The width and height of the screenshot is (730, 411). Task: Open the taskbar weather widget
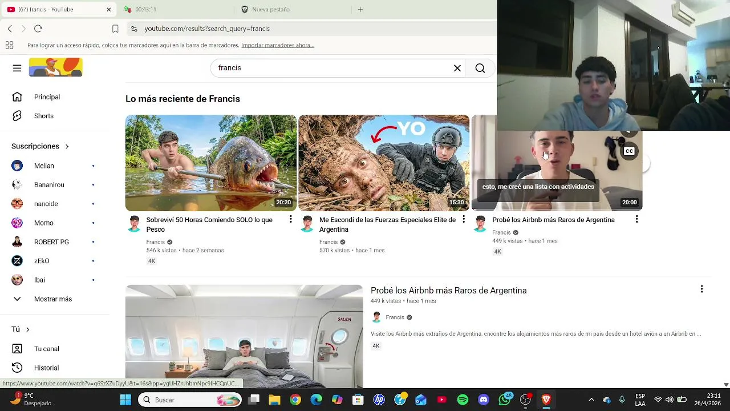pos(31,399)
